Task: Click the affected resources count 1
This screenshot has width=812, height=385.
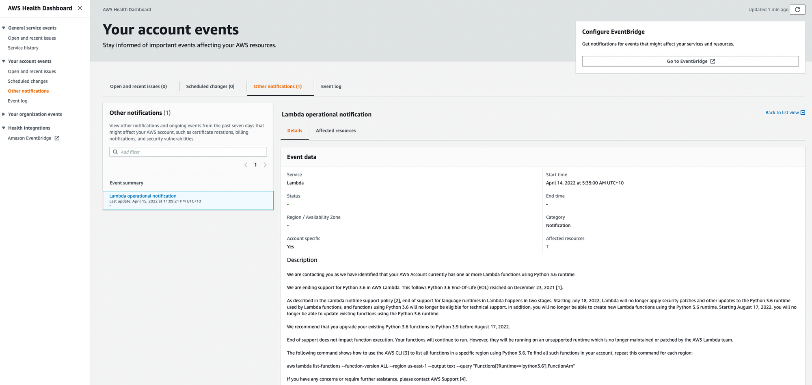Action: pos(547,247)
